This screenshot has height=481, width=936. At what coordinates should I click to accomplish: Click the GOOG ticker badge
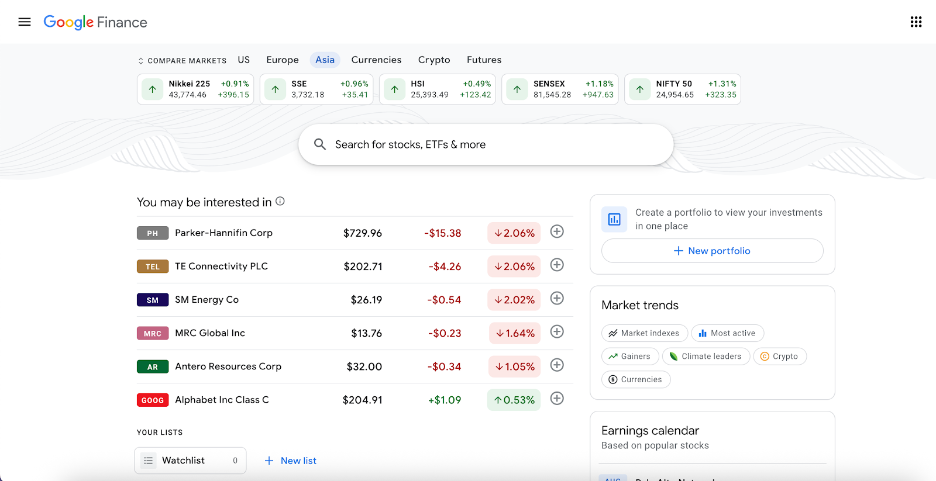153,400
